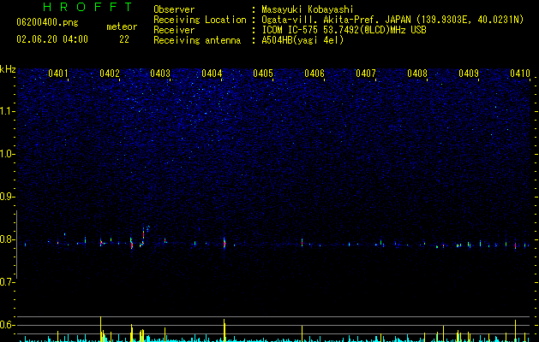Click the Receiving antenna label
539x342 pixels.
pos(197,40)
